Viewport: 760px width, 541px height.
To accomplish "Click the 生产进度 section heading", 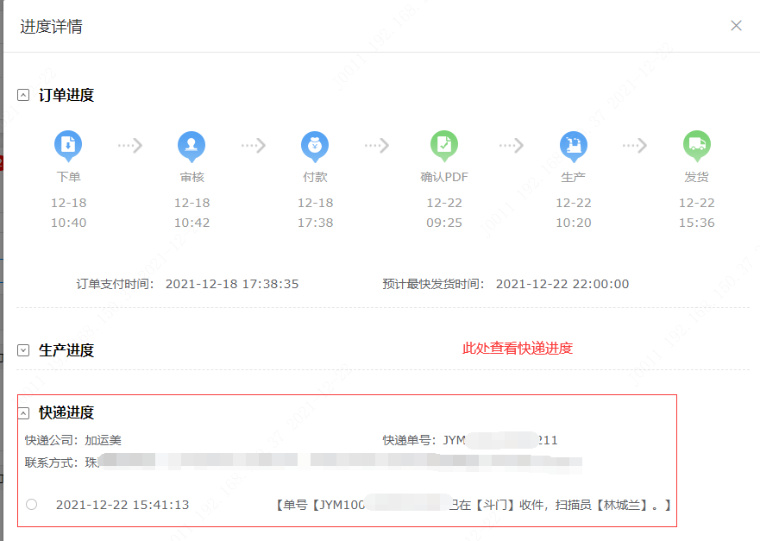I will click(66, 350).
